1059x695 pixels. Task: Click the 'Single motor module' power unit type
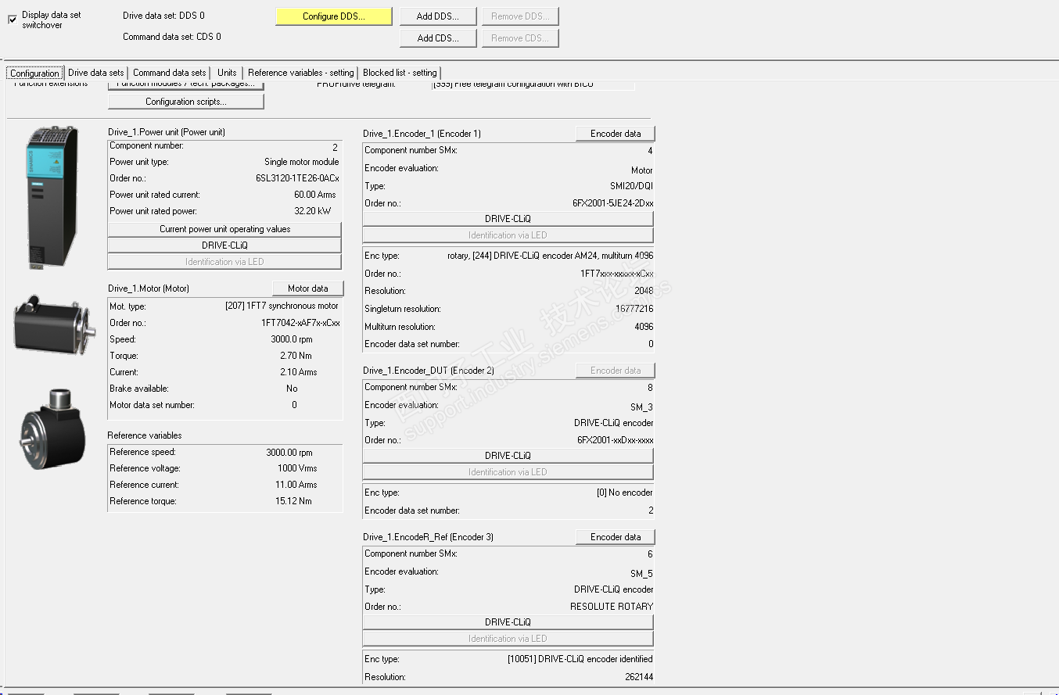click(302, 162)
